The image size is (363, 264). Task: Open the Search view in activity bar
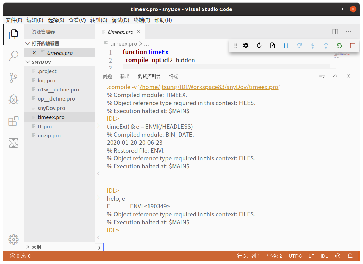(14, 56)
